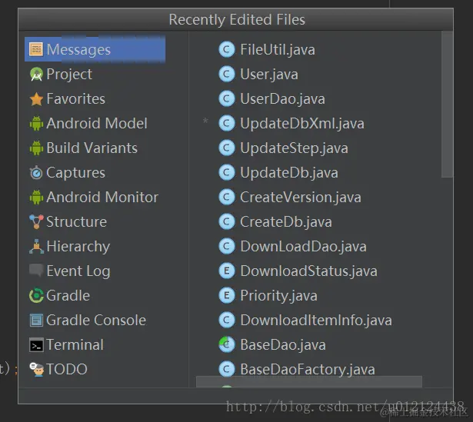Click the class icon beside CreateDb.java
Viewport: 473px width, 422px height.
coord(227,221)
